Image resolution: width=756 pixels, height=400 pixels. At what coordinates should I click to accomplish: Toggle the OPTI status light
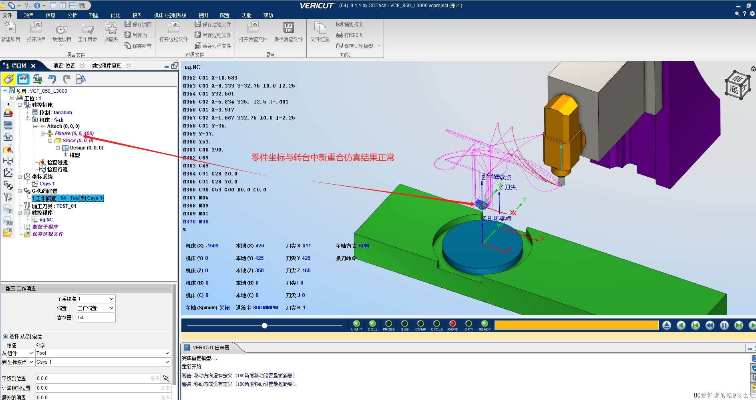coord(468,324)
